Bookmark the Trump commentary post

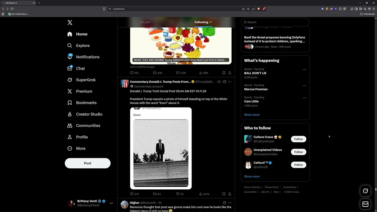224,194
